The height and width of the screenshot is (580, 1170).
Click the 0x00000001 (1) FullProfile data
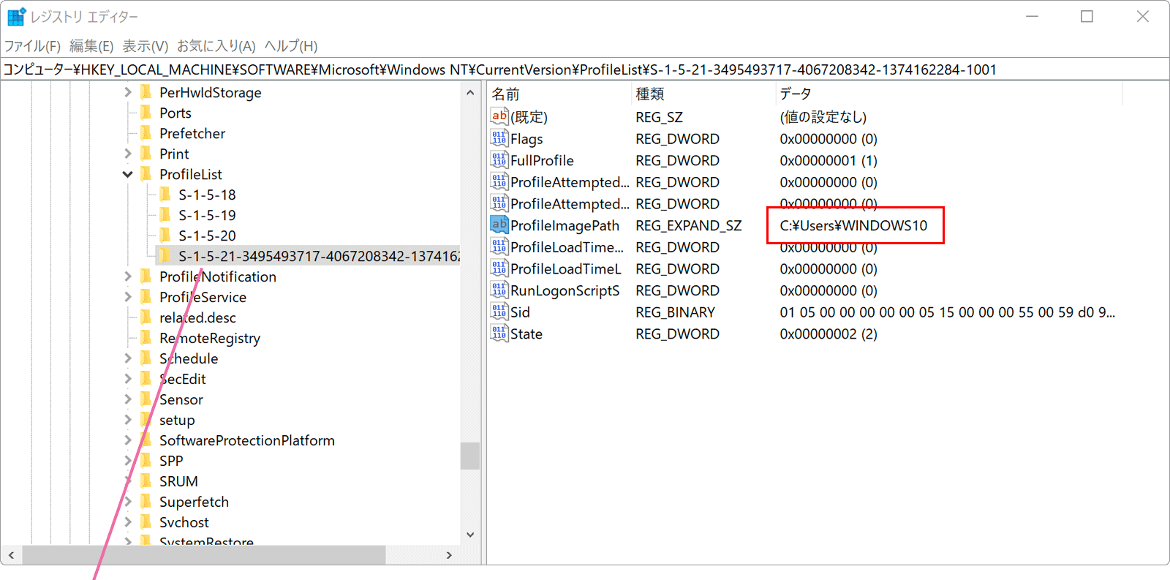tap(829, 160)
